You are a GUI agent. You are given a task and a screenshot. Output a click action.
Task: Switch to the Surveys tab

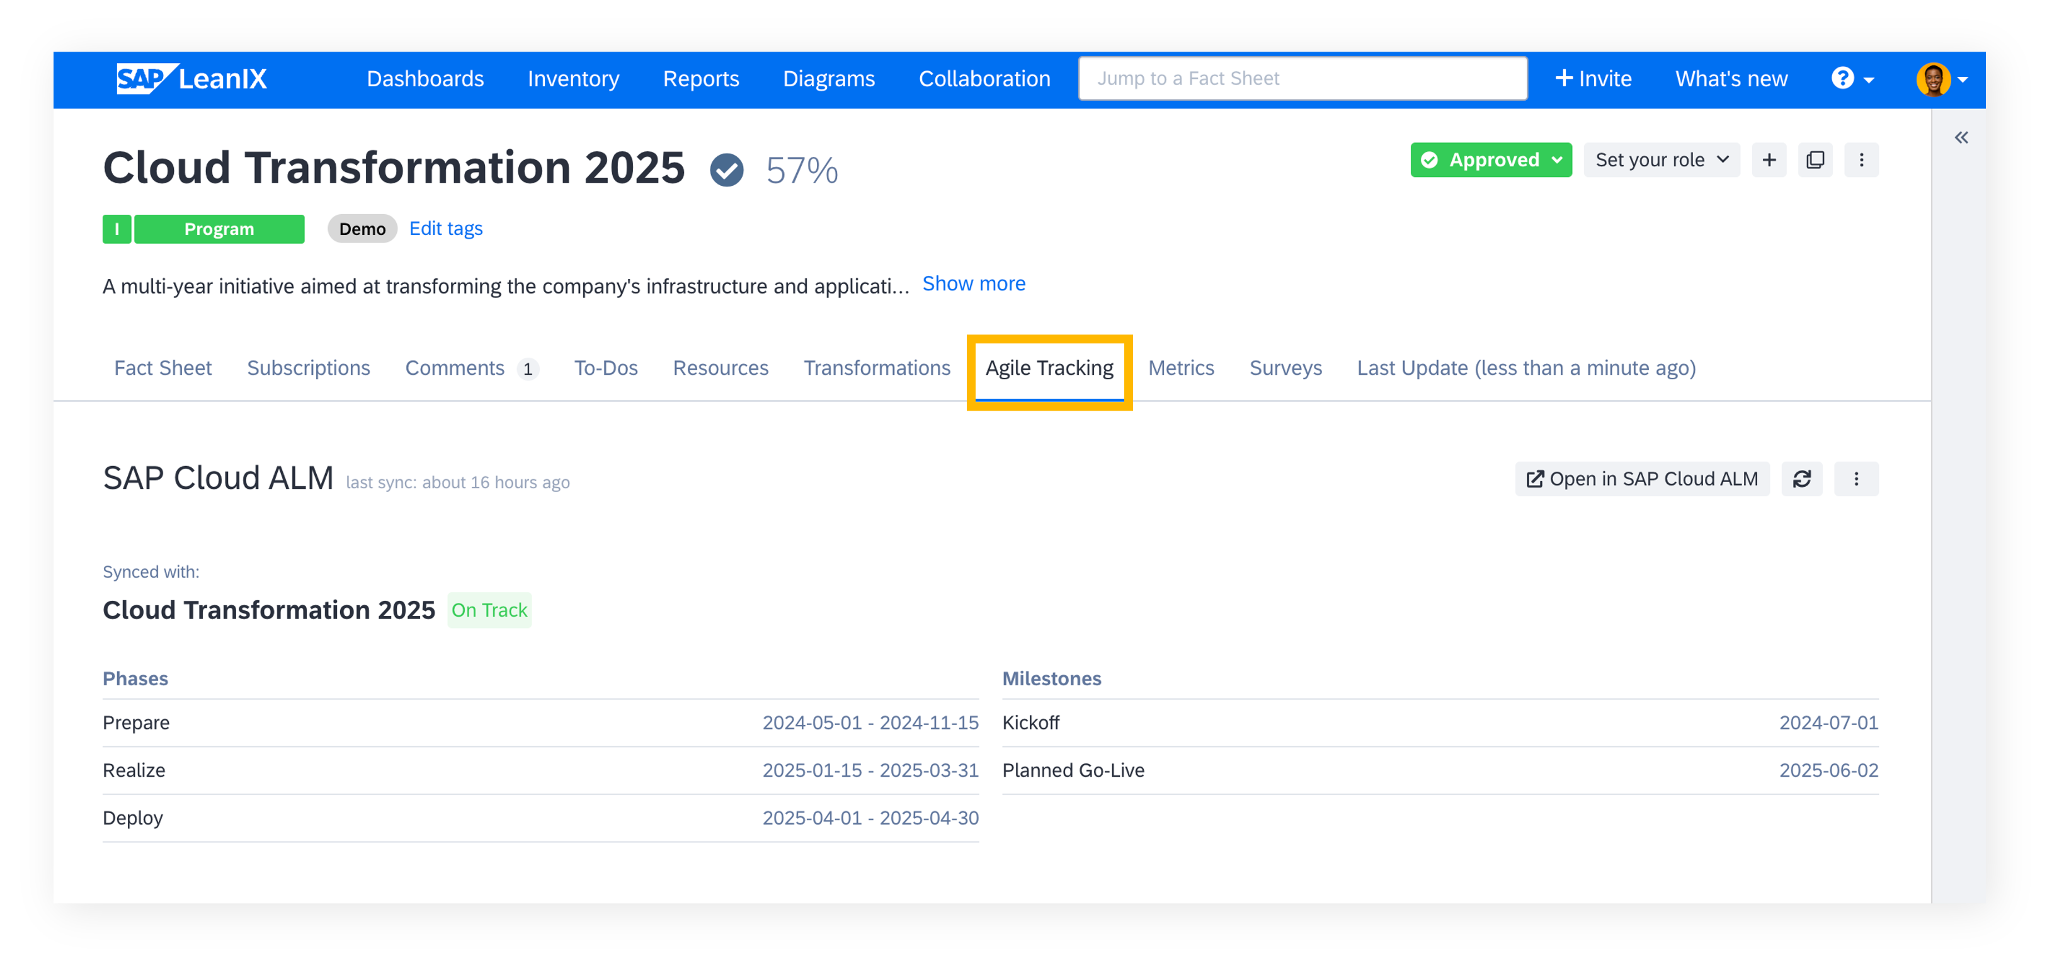1285,368
